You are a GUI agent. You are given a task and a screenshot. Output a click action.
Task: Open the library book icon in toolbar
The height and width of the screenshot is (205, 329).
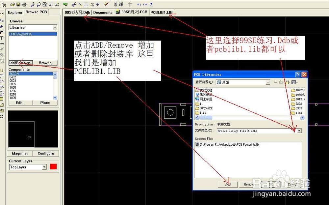point(115,4)
